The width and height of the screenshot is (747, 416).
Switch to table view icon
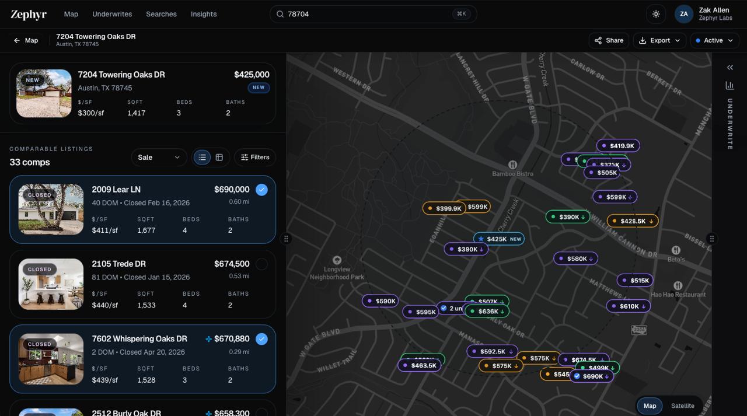[219, 158]
